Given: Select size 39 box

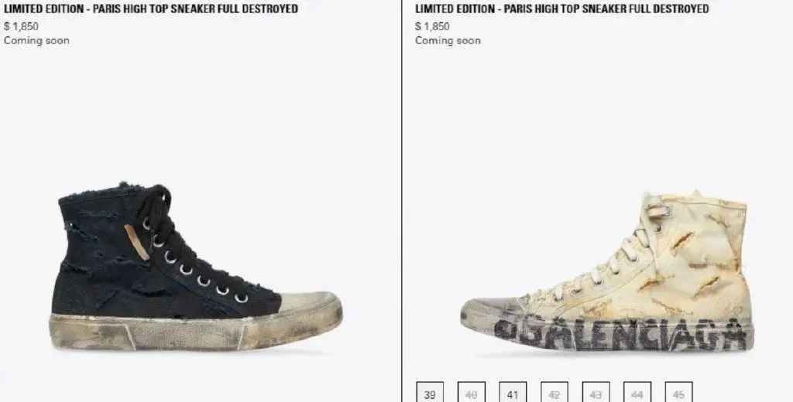Looking at the screenshot, I should [430, 393].
